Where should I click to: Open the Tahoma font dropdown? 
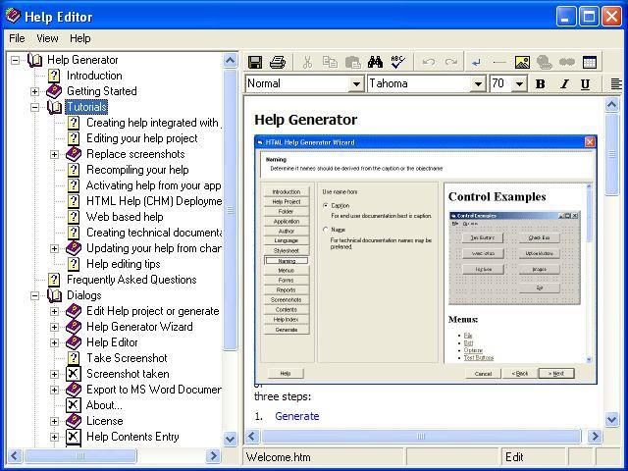point(478,84)
